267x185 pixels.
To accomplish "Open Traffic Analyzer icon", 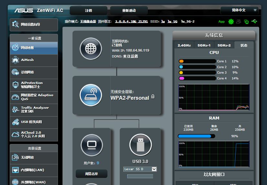I will [15, 109].
